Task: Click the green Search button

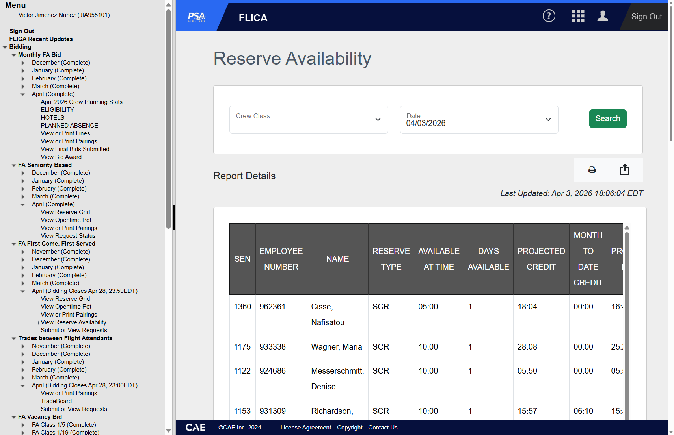Action: (x=607, y=118)
